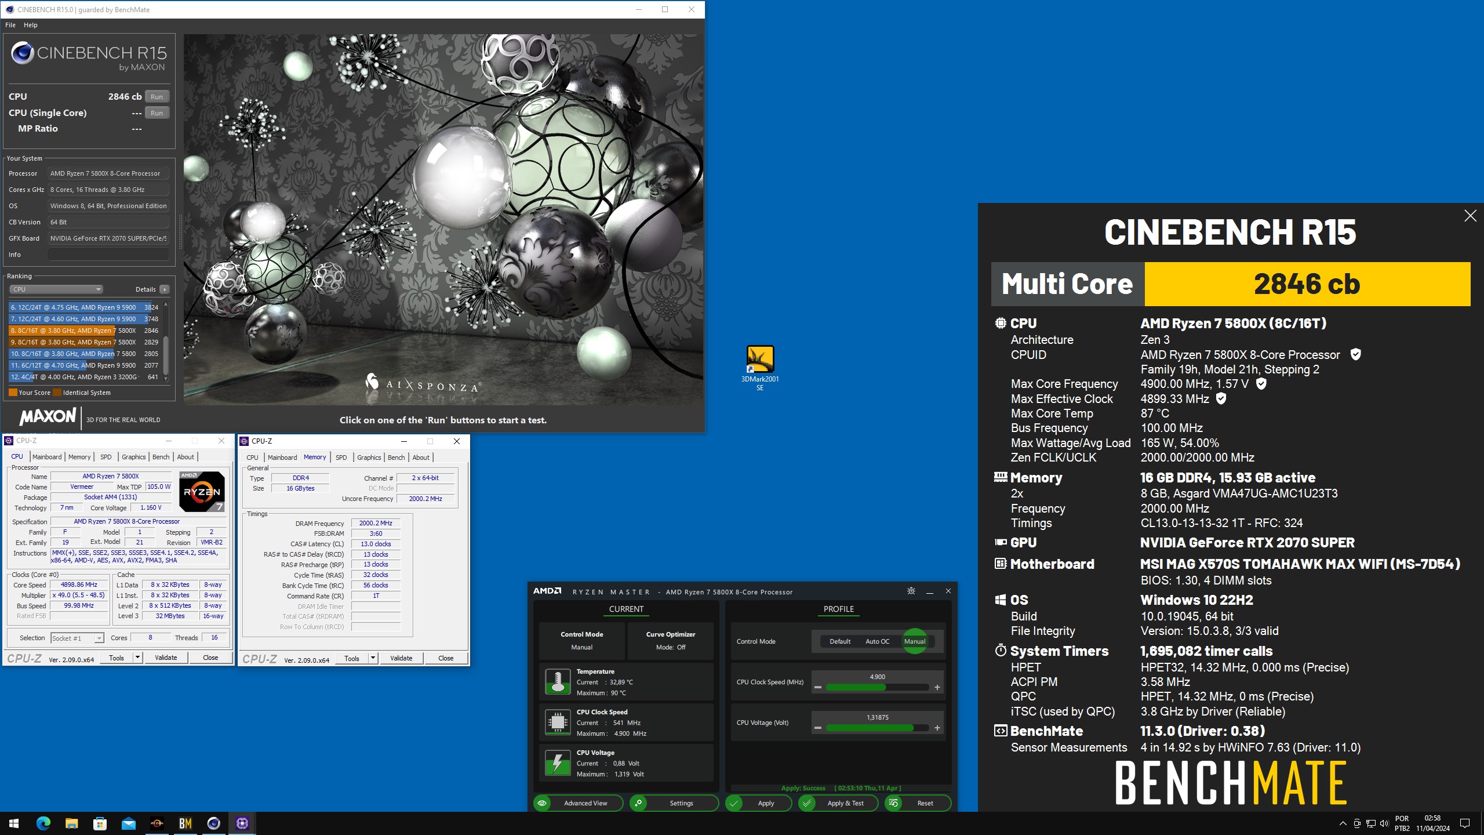1484x835 pixels.
Task: Expand ranking Details arrow in Cinebench
Action: click(165, 289)
